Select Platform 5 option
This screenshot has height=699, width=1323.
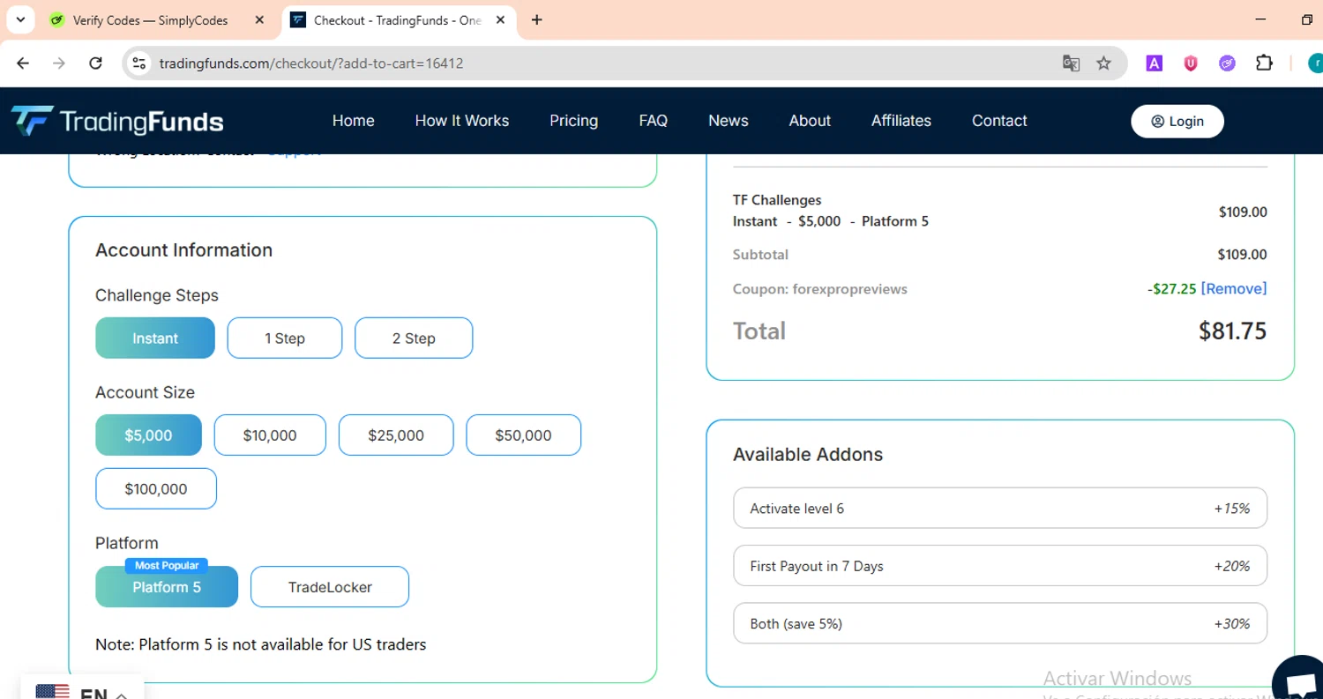167,586
